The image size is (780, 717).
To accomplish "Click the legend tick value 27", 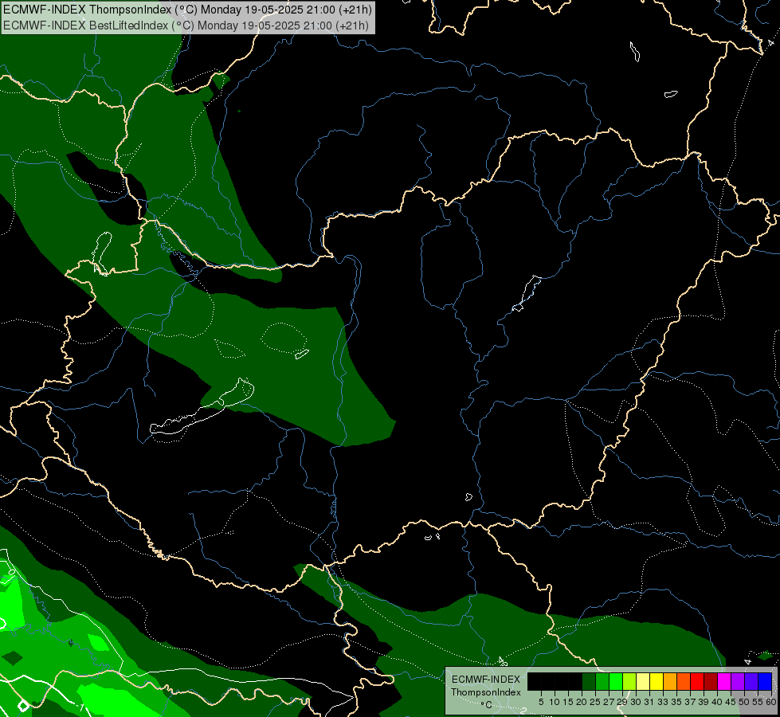I will pos(609,702).
